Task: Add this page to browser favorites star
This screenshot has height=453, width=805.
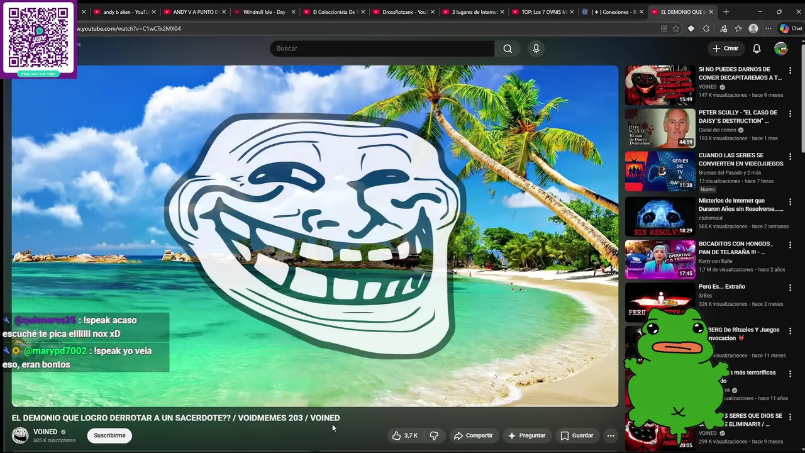Action: pos(676,28)
